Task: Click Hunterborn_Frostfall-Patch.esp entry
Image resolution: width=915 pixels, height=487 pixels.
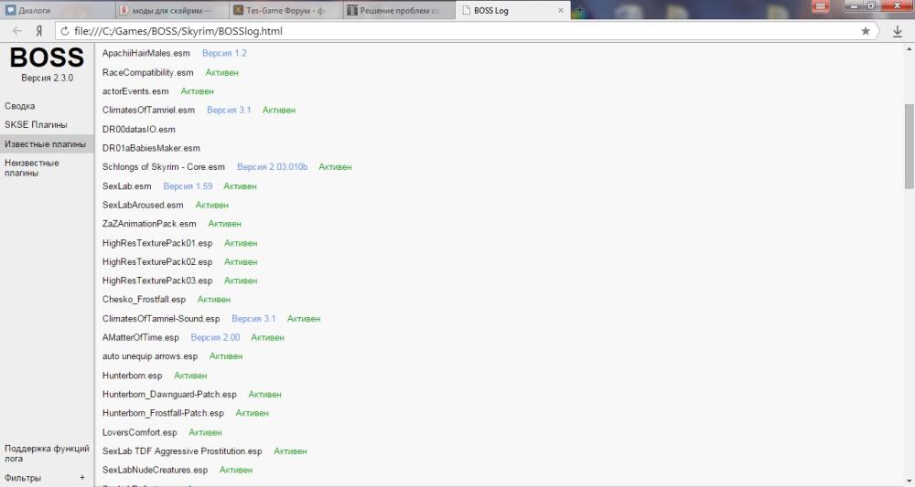Action: (x=163, y=413)
